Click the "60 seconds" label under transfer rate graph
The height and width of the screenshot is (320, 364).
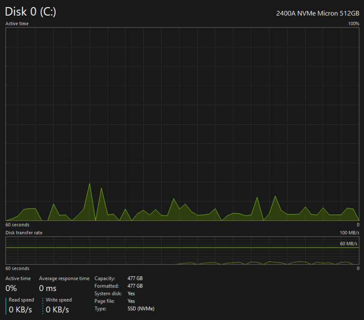[x=17, y=268]
